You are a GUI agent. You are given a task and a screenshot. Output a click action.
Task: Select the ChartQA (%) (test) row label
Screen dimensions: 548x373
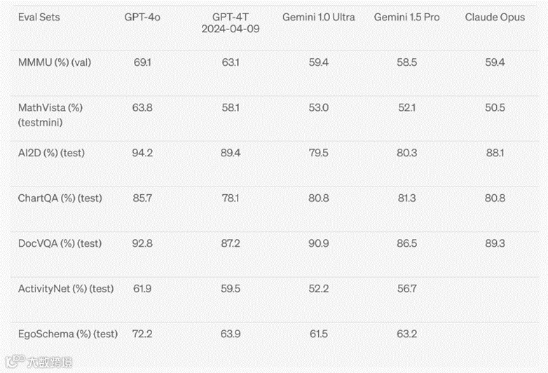coord(60,198)
